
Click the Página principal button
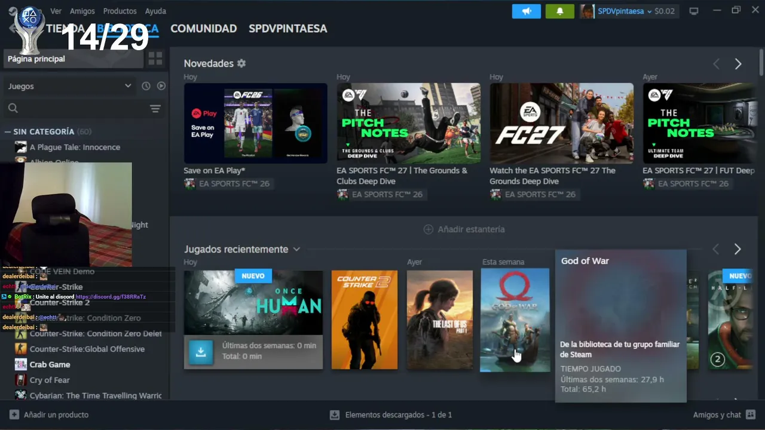point(74,59)
